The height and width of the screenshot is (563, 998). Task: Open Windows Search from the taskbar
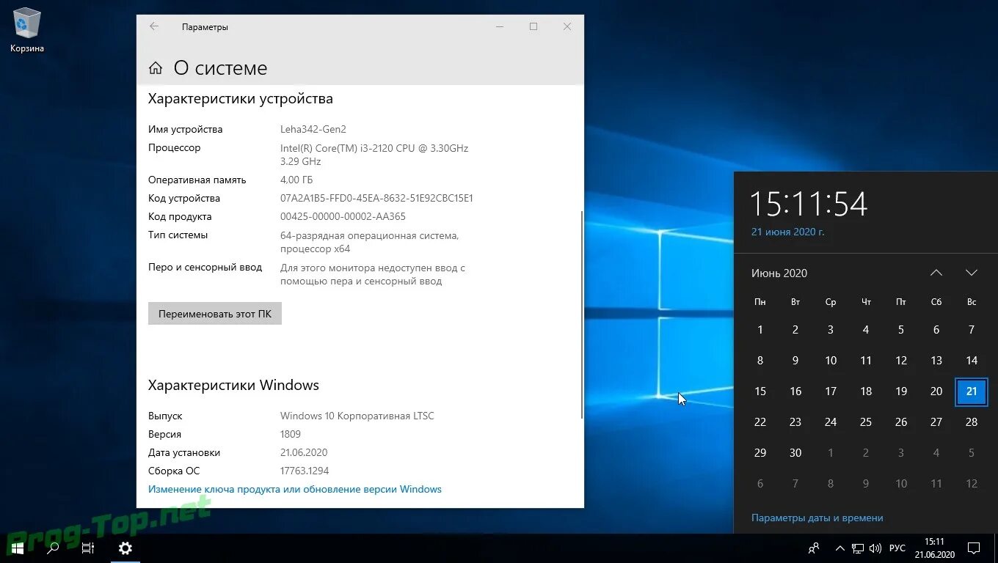point(51,548)
